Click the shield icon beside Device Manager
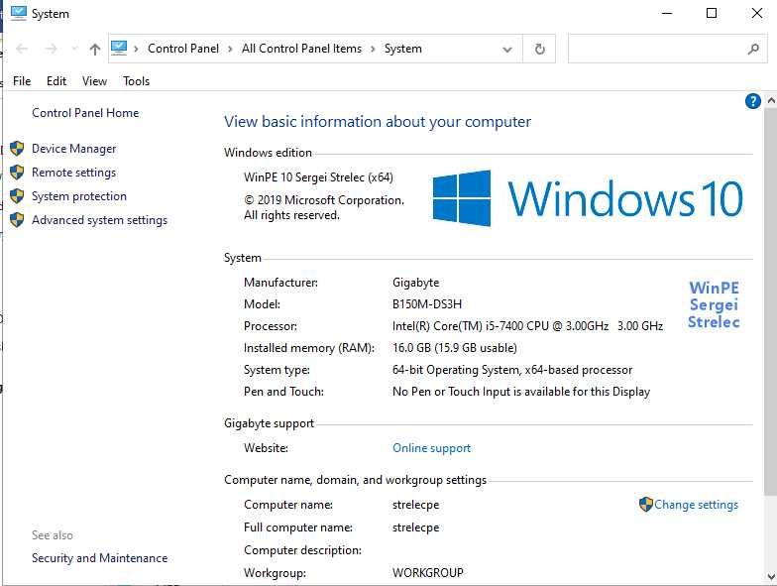This screenshot has width=777, height=586. click(x=17, y=149)
